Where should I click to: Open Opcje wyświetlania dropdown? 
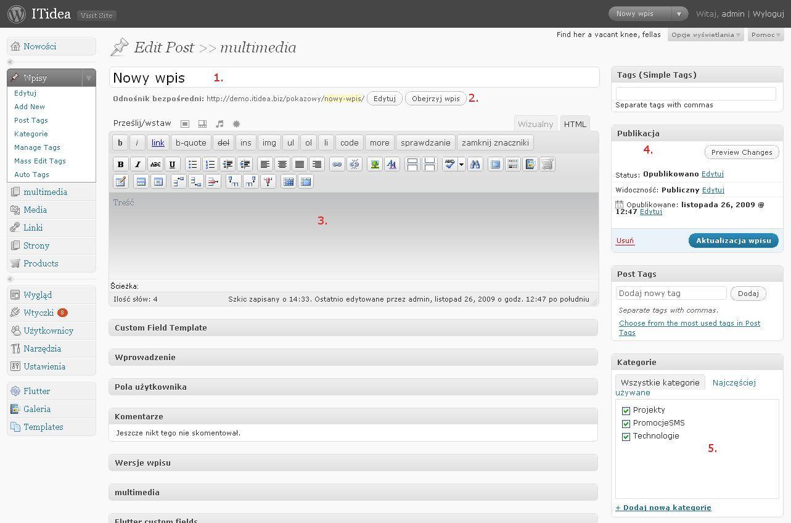706,35
